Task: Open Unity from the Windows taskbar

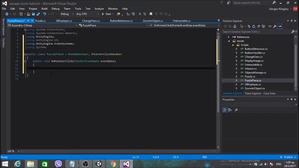Action: [99, 164]
